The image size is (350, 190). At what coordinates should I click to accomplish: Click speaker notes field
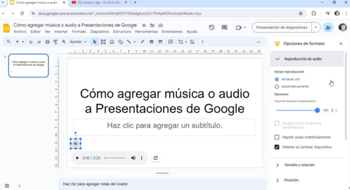(x=162, y=184)
